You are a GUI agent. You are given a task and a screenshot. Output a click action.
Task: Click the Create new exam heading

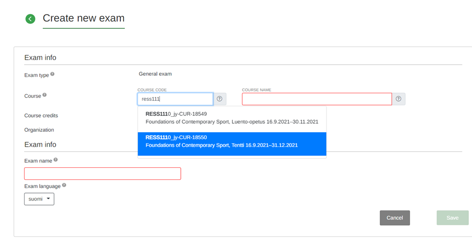(83, 19)
